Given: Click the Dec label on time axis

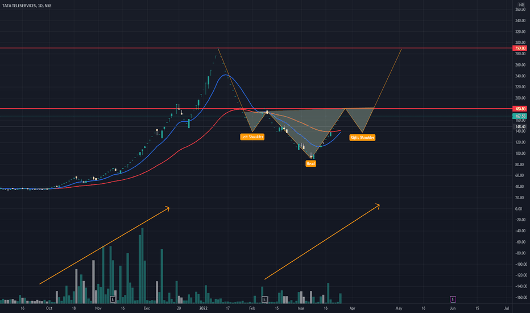Looking at the screenshot, I should [147, 308].
